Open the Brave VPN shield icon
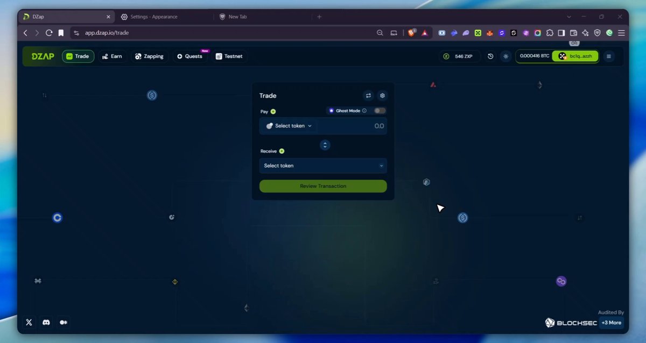The width and height of the screenshot is (646, 343). coord(597,33)
